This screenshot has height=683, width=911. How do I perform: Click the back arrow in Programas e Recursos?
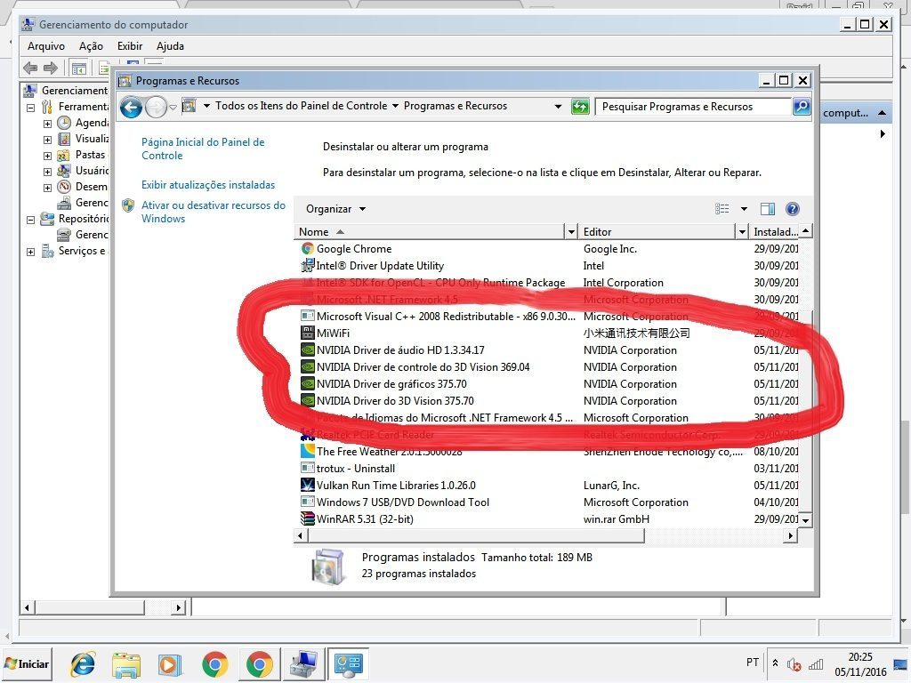point(132,107)
